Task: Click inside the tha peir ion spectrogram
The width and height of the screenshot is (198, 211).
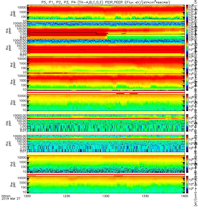Action: (x=106, y=102)
